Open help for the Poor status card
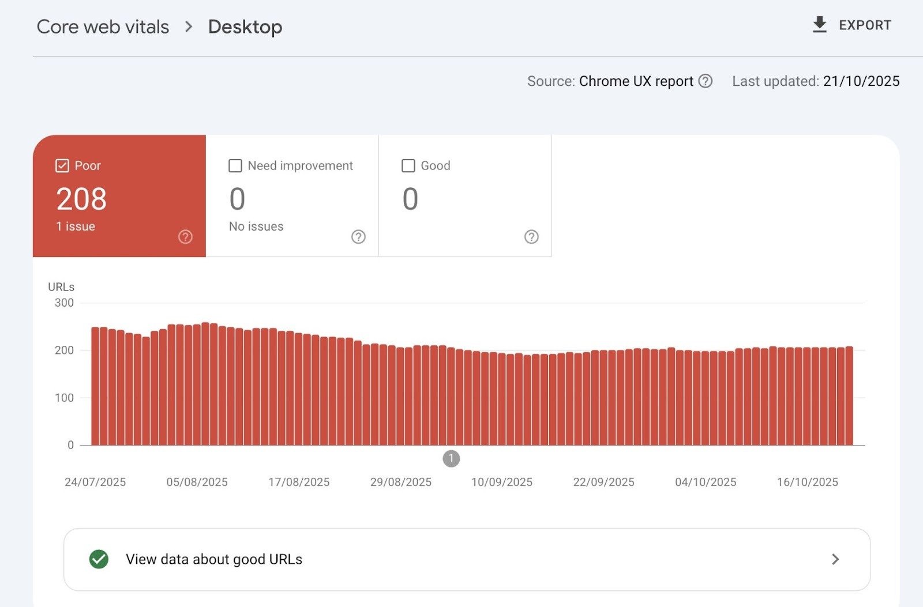923x607 pixels. pos(184,236)
